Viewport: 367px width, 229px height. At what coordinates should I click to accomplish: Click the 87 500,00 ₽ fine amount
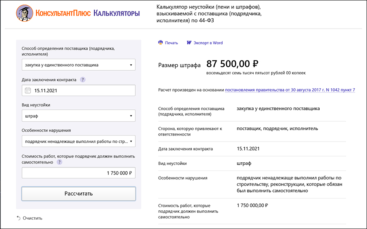pos(232,64)
